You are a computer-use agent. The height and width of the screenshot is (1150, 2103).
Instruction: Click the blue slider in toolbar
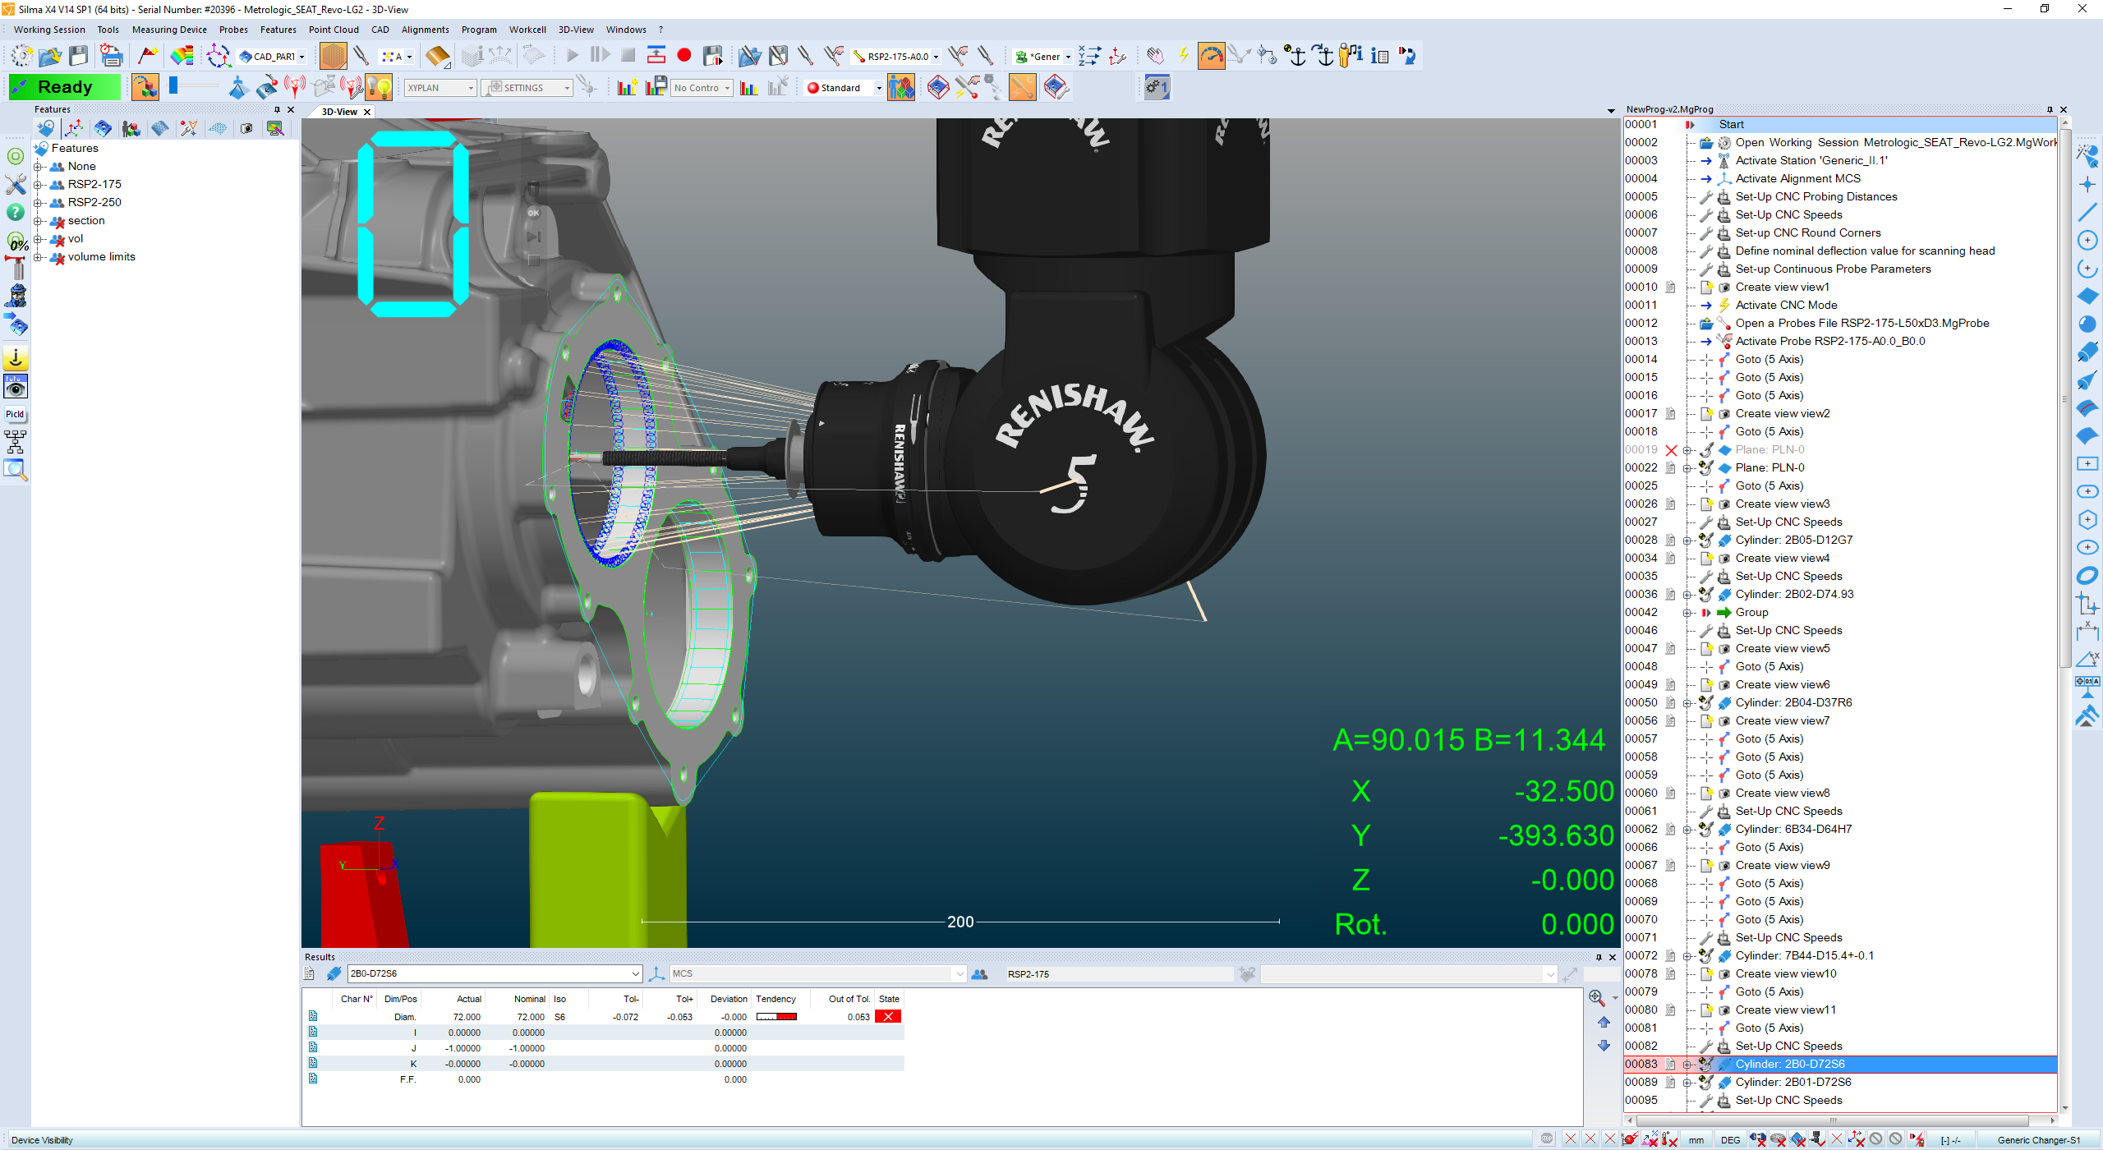(x=173, y=85)
